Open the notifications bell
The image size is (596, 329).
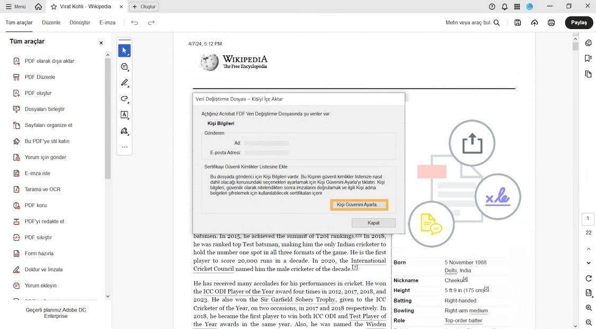(504, 6)
